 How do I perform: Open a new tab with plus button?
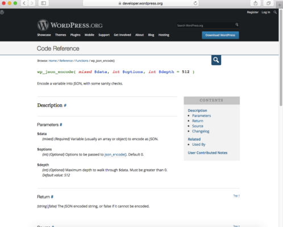(280, 5)
